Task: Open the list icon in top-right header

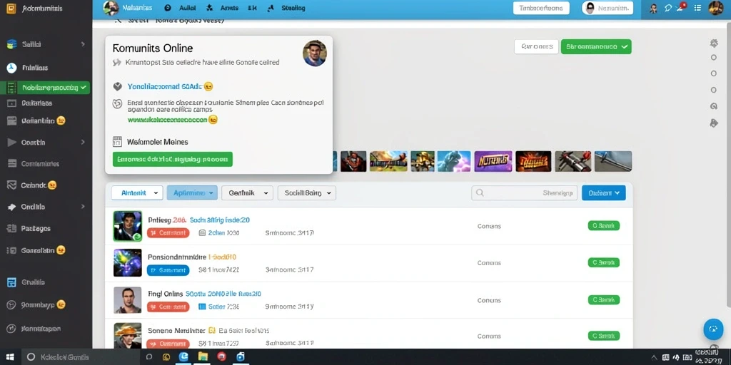Action: pos(697,8)
